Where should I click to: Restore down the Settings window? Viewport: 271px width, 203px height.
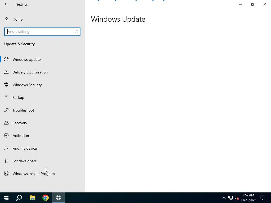tap(253, 4)
